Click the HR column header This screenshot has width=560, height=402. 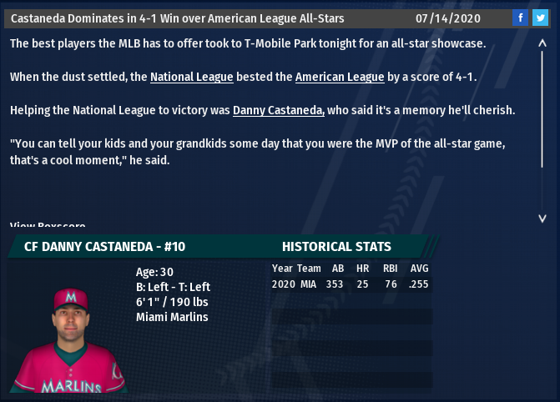(362, 269)
